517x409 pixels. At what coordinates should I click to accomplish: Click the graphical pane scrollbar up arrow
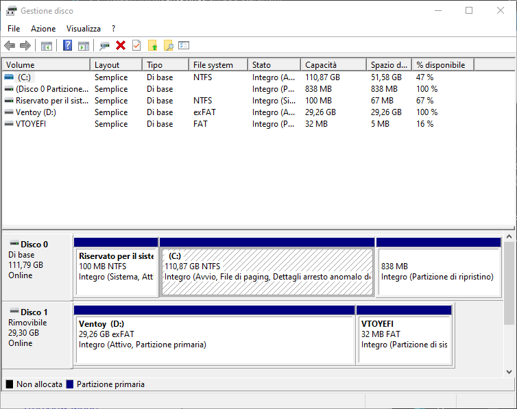509,236
